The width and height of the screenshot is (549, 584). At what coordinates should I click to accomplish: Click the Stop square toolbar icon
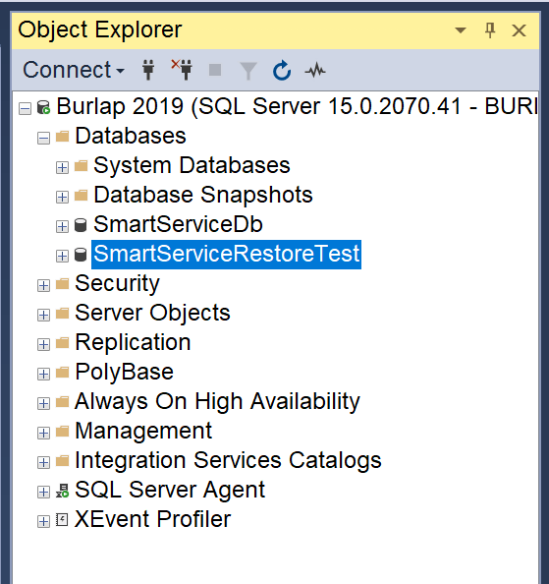click(x=215, y=70)
